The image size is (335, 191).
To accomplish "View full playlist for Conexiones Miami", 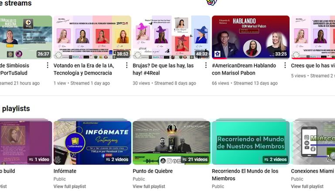I will (307, 187).
